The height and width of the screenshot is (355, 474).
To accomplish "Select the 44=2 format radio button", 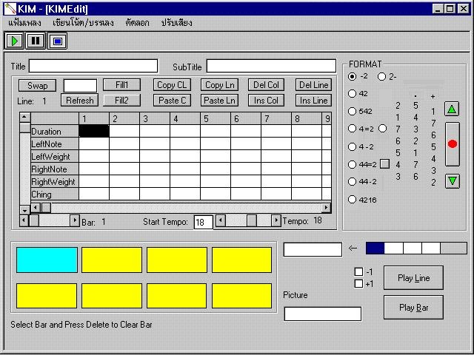I will point(353,164).
